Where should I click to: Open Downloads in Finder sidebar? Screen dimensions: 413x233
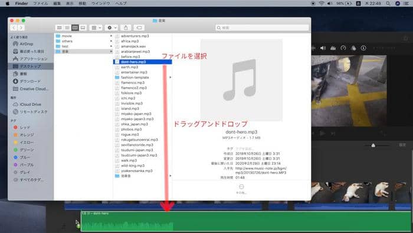pos(27,81)
